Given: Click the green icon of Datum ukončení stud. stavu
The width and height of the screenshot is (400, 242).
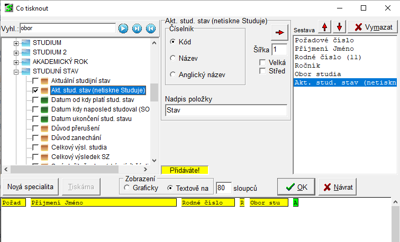Looking at the screenshot, I should coord(44,119).
